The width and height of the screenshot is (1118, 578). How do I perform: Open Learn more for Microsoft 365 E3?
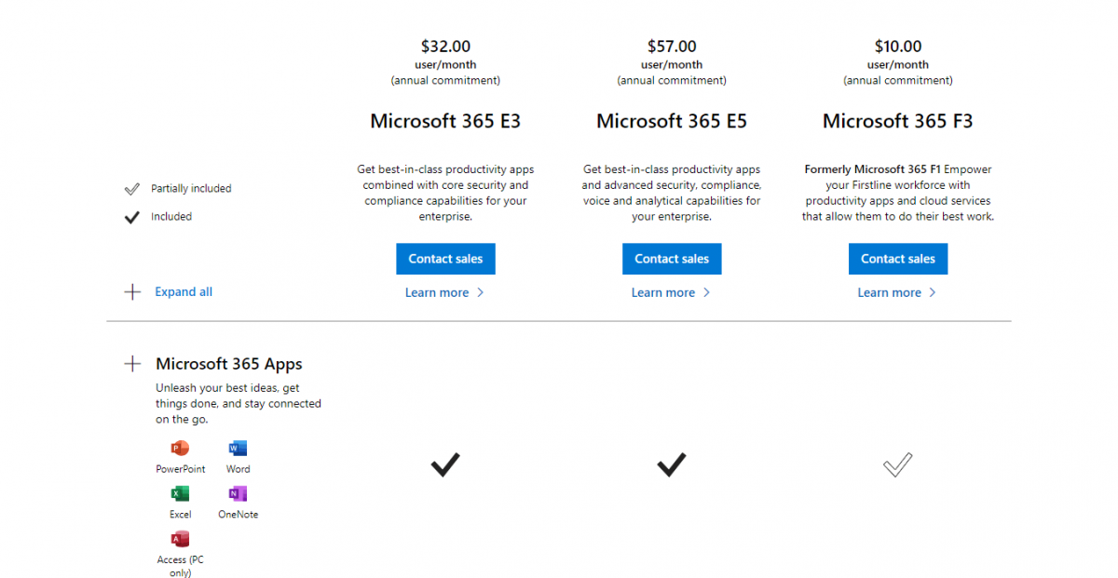(x=437, y=292)
